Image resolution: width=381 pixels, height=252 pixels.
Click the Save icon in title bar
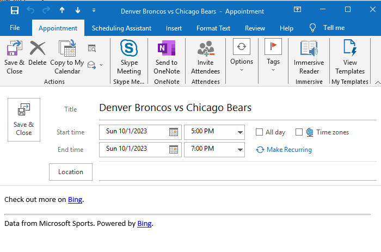coord(15,10)
